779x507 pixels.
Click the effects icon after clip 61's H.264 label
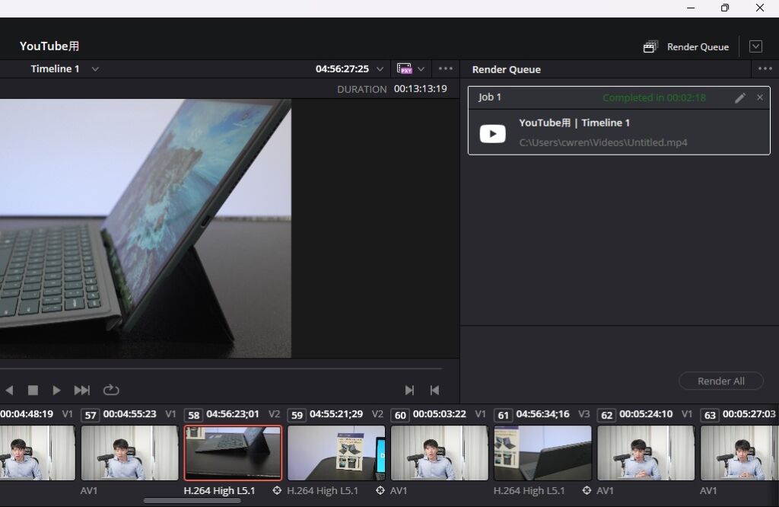[587, 490]
